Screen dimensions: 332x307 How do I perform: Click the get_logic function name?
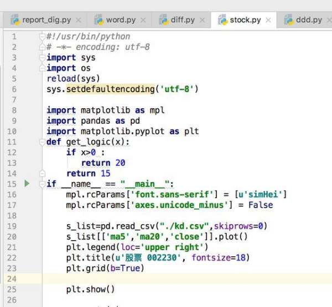click(88, 142)
